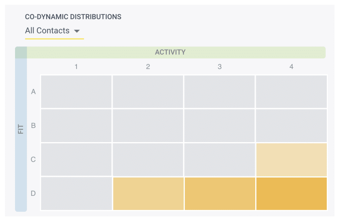Image resolution: width=343 pixels, height=222 pixels.
Task: Click the D1 gray grid cell
Action: pos(76,194)
